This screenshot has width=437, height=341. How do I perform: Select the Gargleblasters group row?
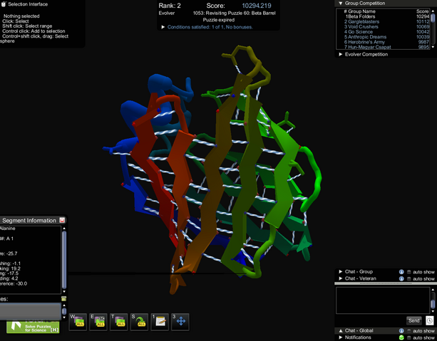[384, 21]
